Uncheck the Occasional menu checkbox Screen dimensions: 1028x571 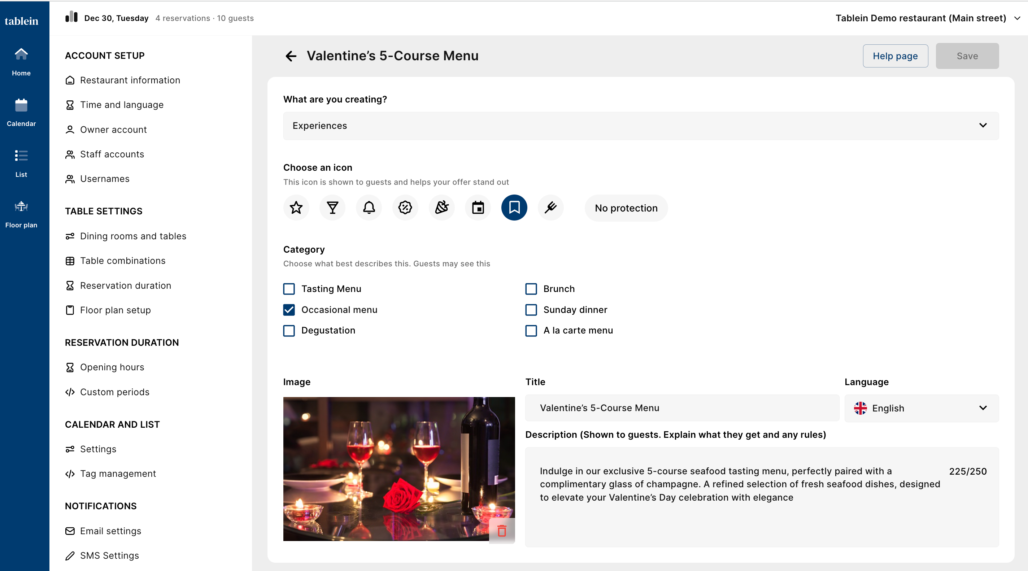(x=289, y=310)
